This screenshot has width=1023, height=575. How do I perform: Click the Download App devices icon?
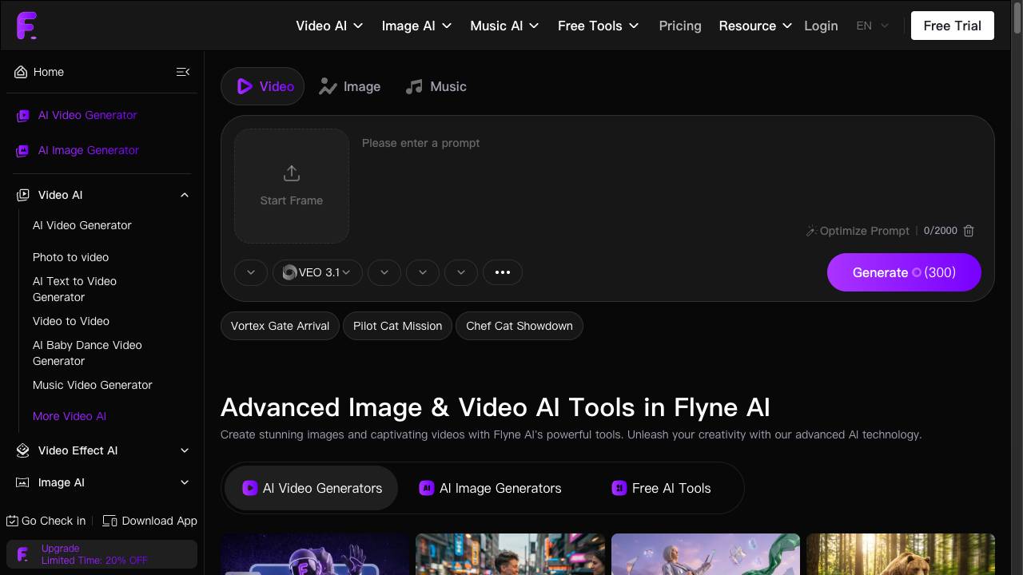coord(110,521)
